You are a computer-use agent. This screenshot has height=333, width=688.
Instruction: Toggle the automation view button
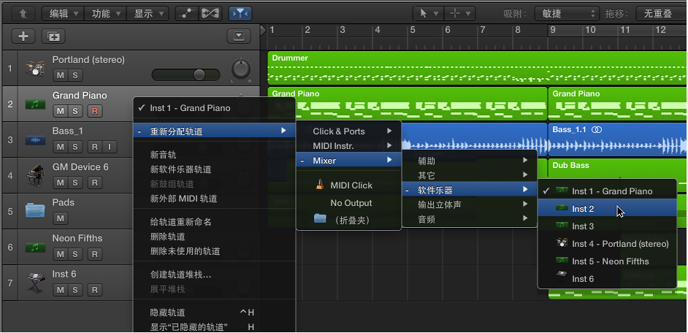(188, 13)
